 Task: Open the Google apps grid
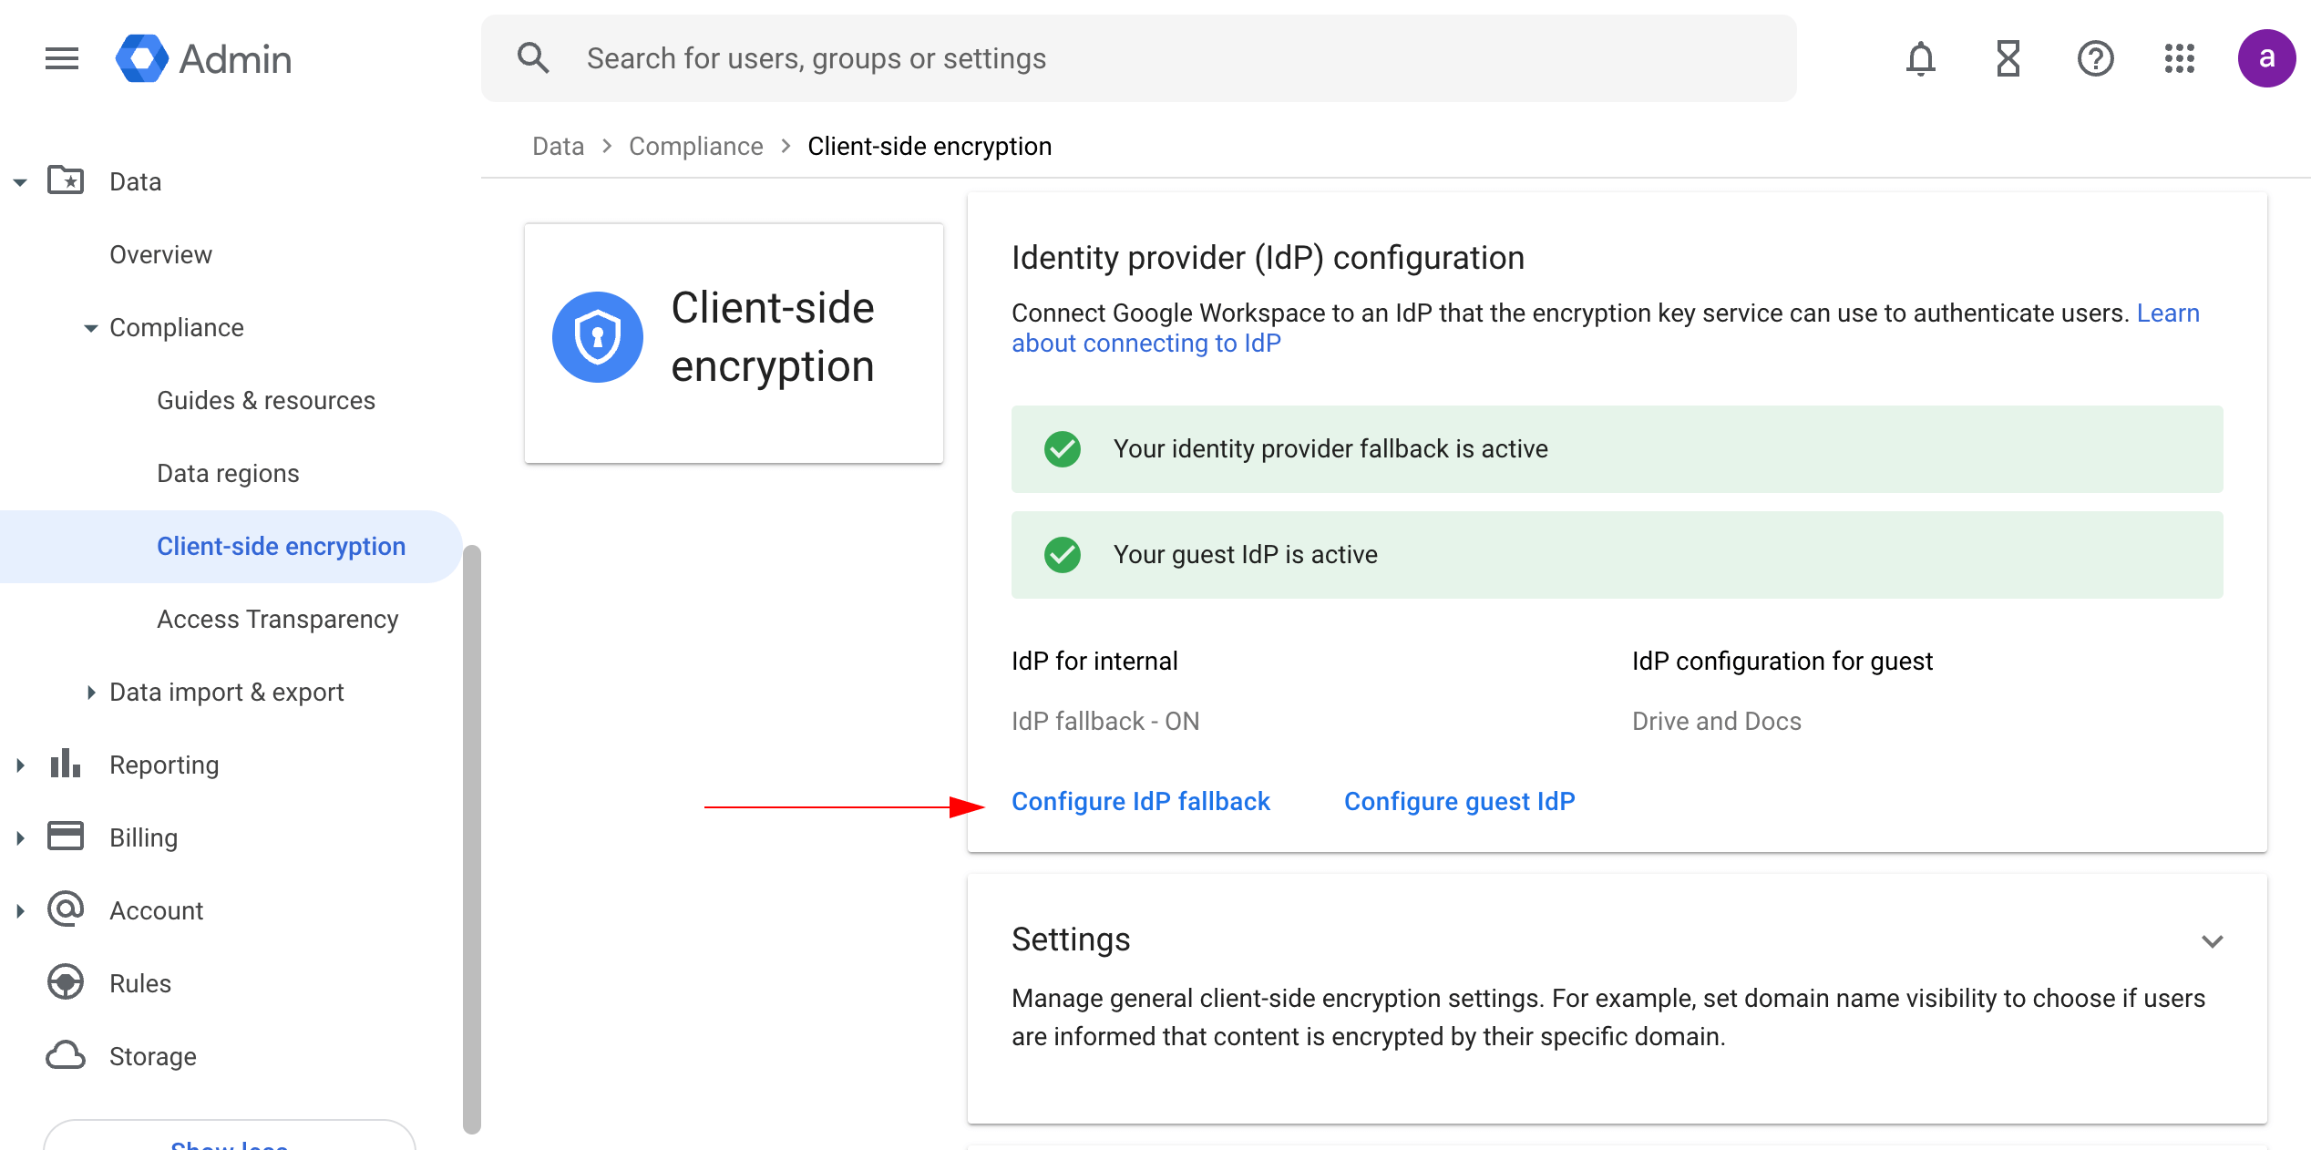click(2180, 58)
